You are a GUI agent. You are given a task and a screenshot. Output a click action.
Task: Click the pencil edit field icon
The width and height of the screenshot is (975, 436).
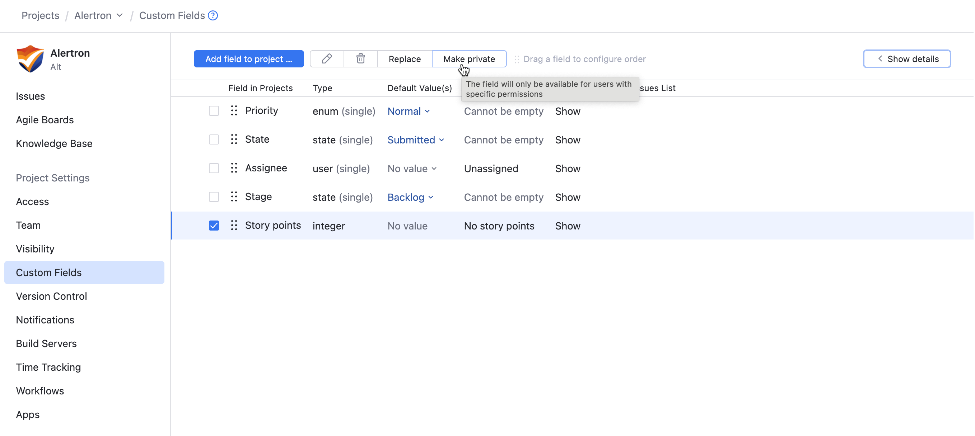[327, 58]
